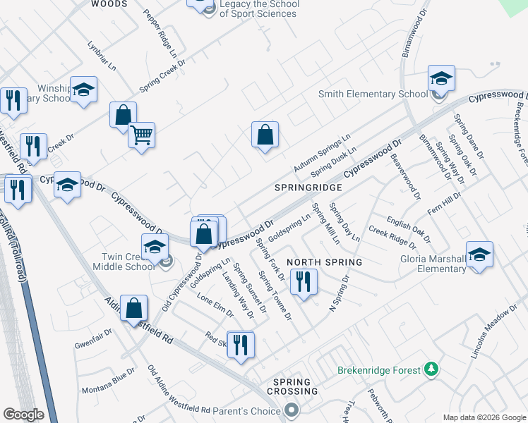
Task: Click the Parent's Choice label
Action: tap(247, 411)
